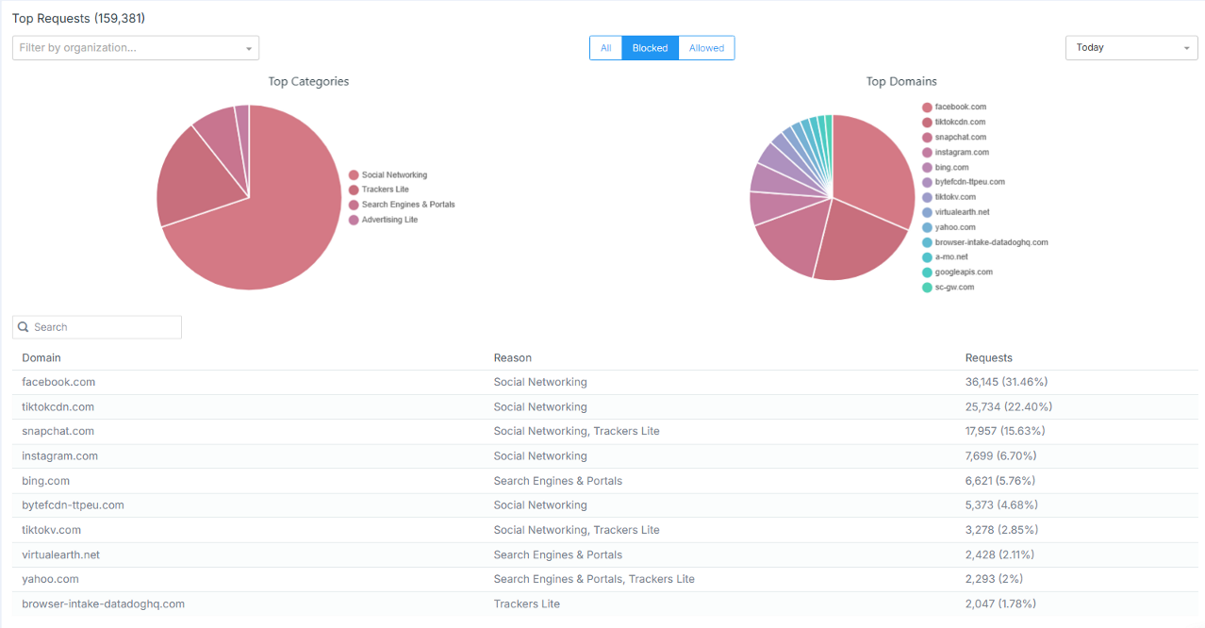Click bing.com in the domain table
1205x628 pixels.
tap(46, 481)
